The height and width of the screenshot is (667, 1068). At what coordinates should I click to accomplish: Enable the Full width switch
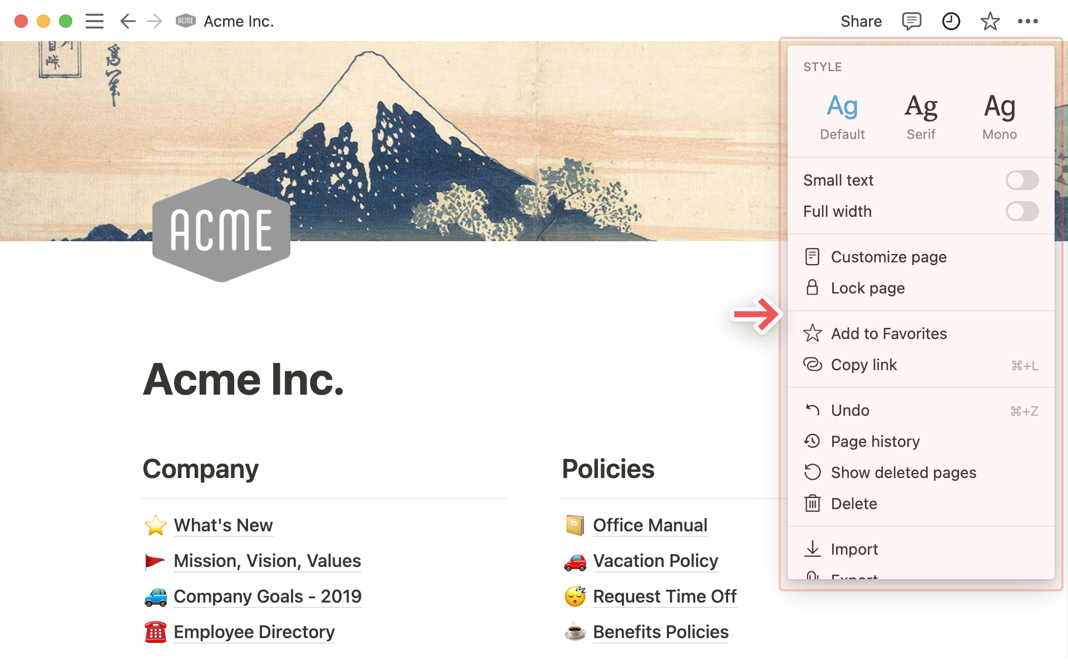pos(1022,211)
